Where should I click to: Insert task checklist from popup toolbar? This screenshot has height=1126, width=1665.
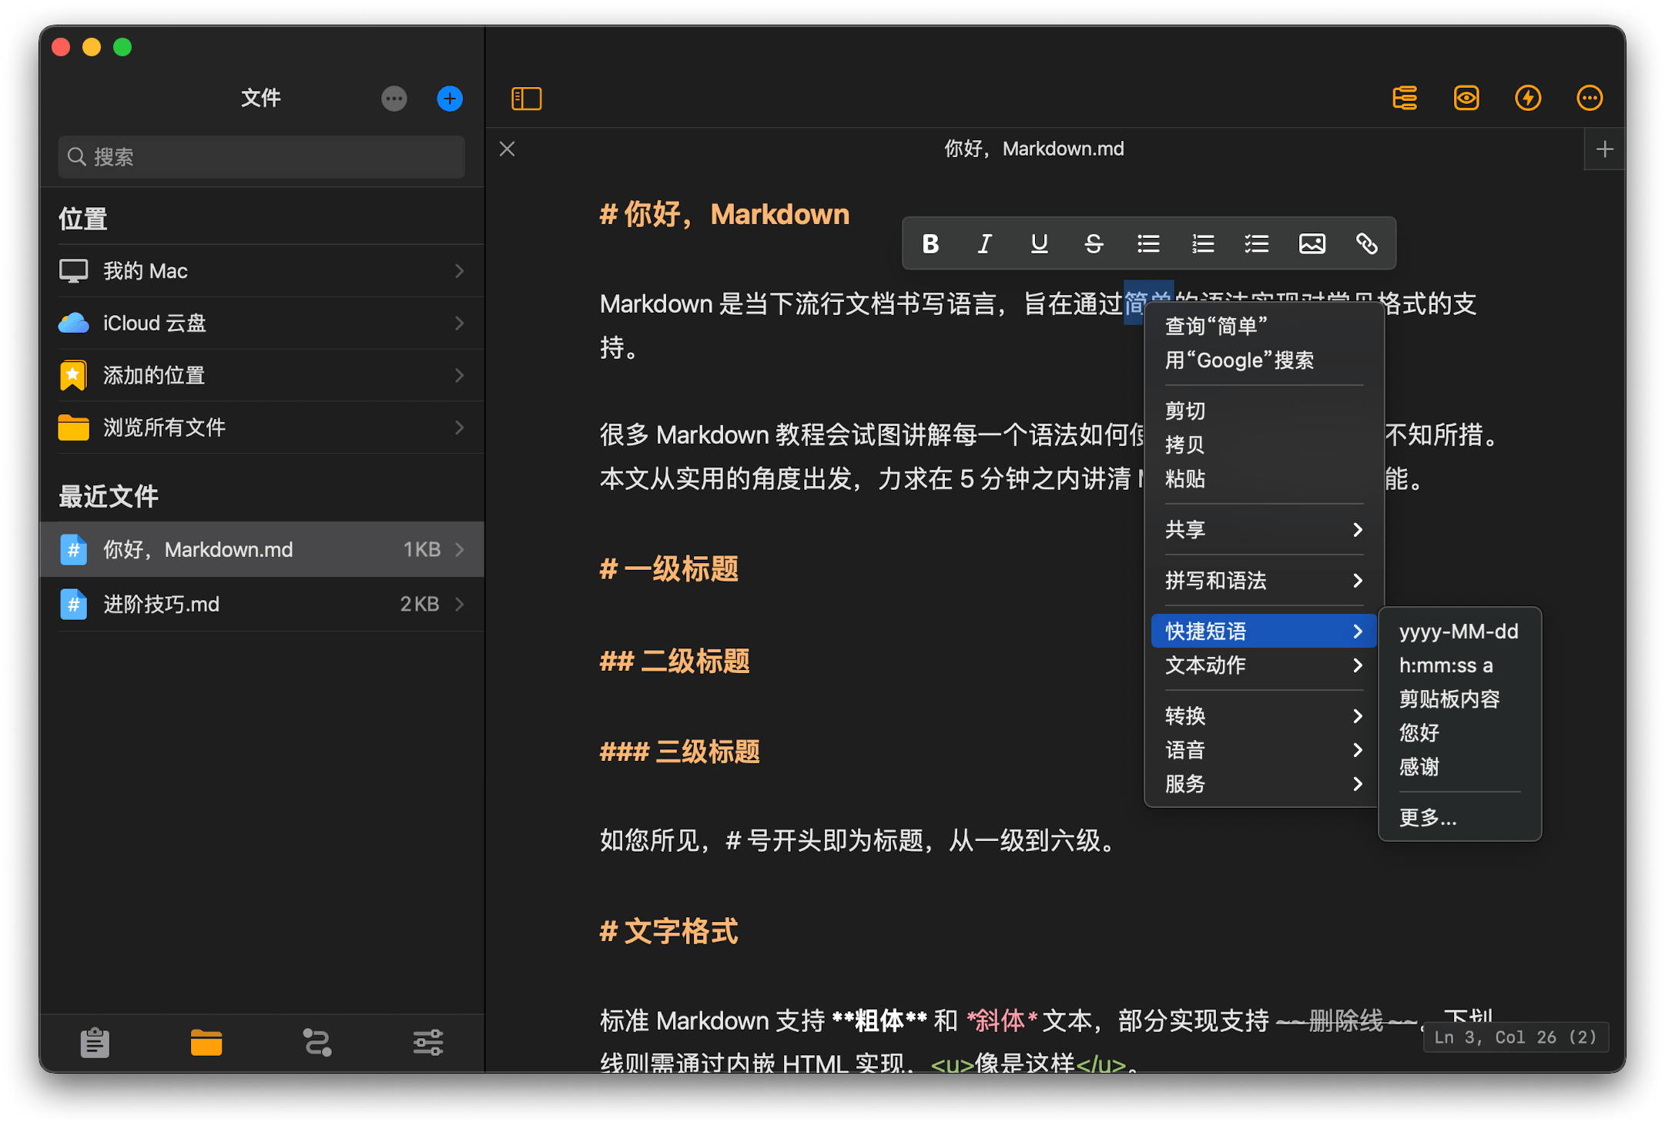1257,244
